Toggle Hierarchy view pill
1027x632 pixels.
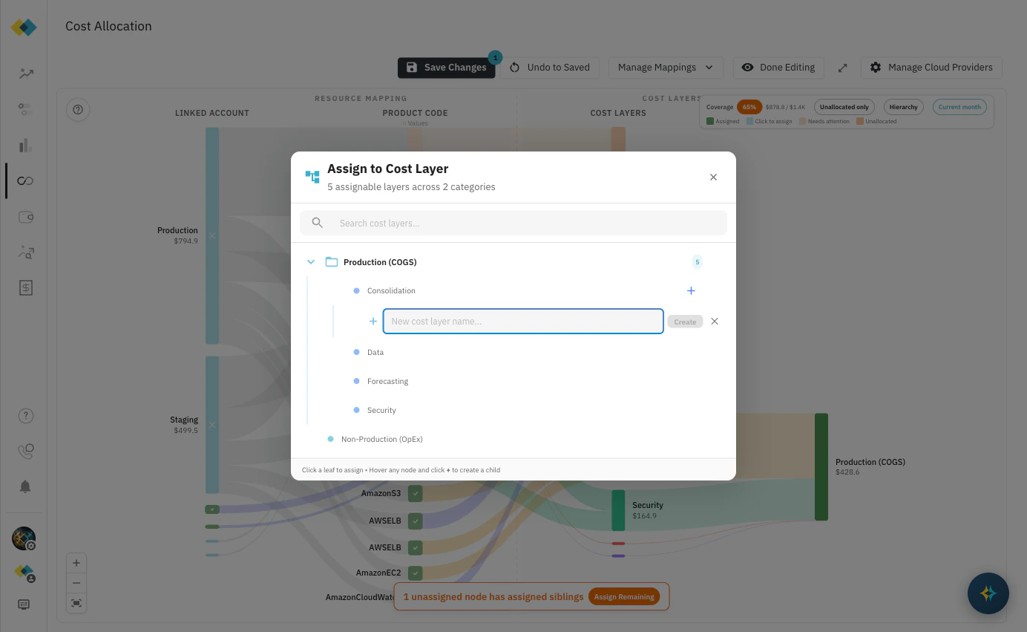point(904,107)
